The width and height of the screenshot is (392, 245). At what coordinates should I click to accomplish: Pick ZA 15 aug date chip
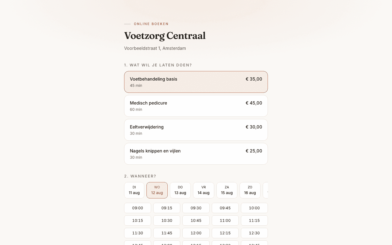click(227, 190)
